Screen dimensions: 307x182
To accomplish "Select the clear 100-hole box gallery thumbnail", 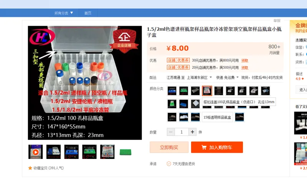I will point(107,152).
